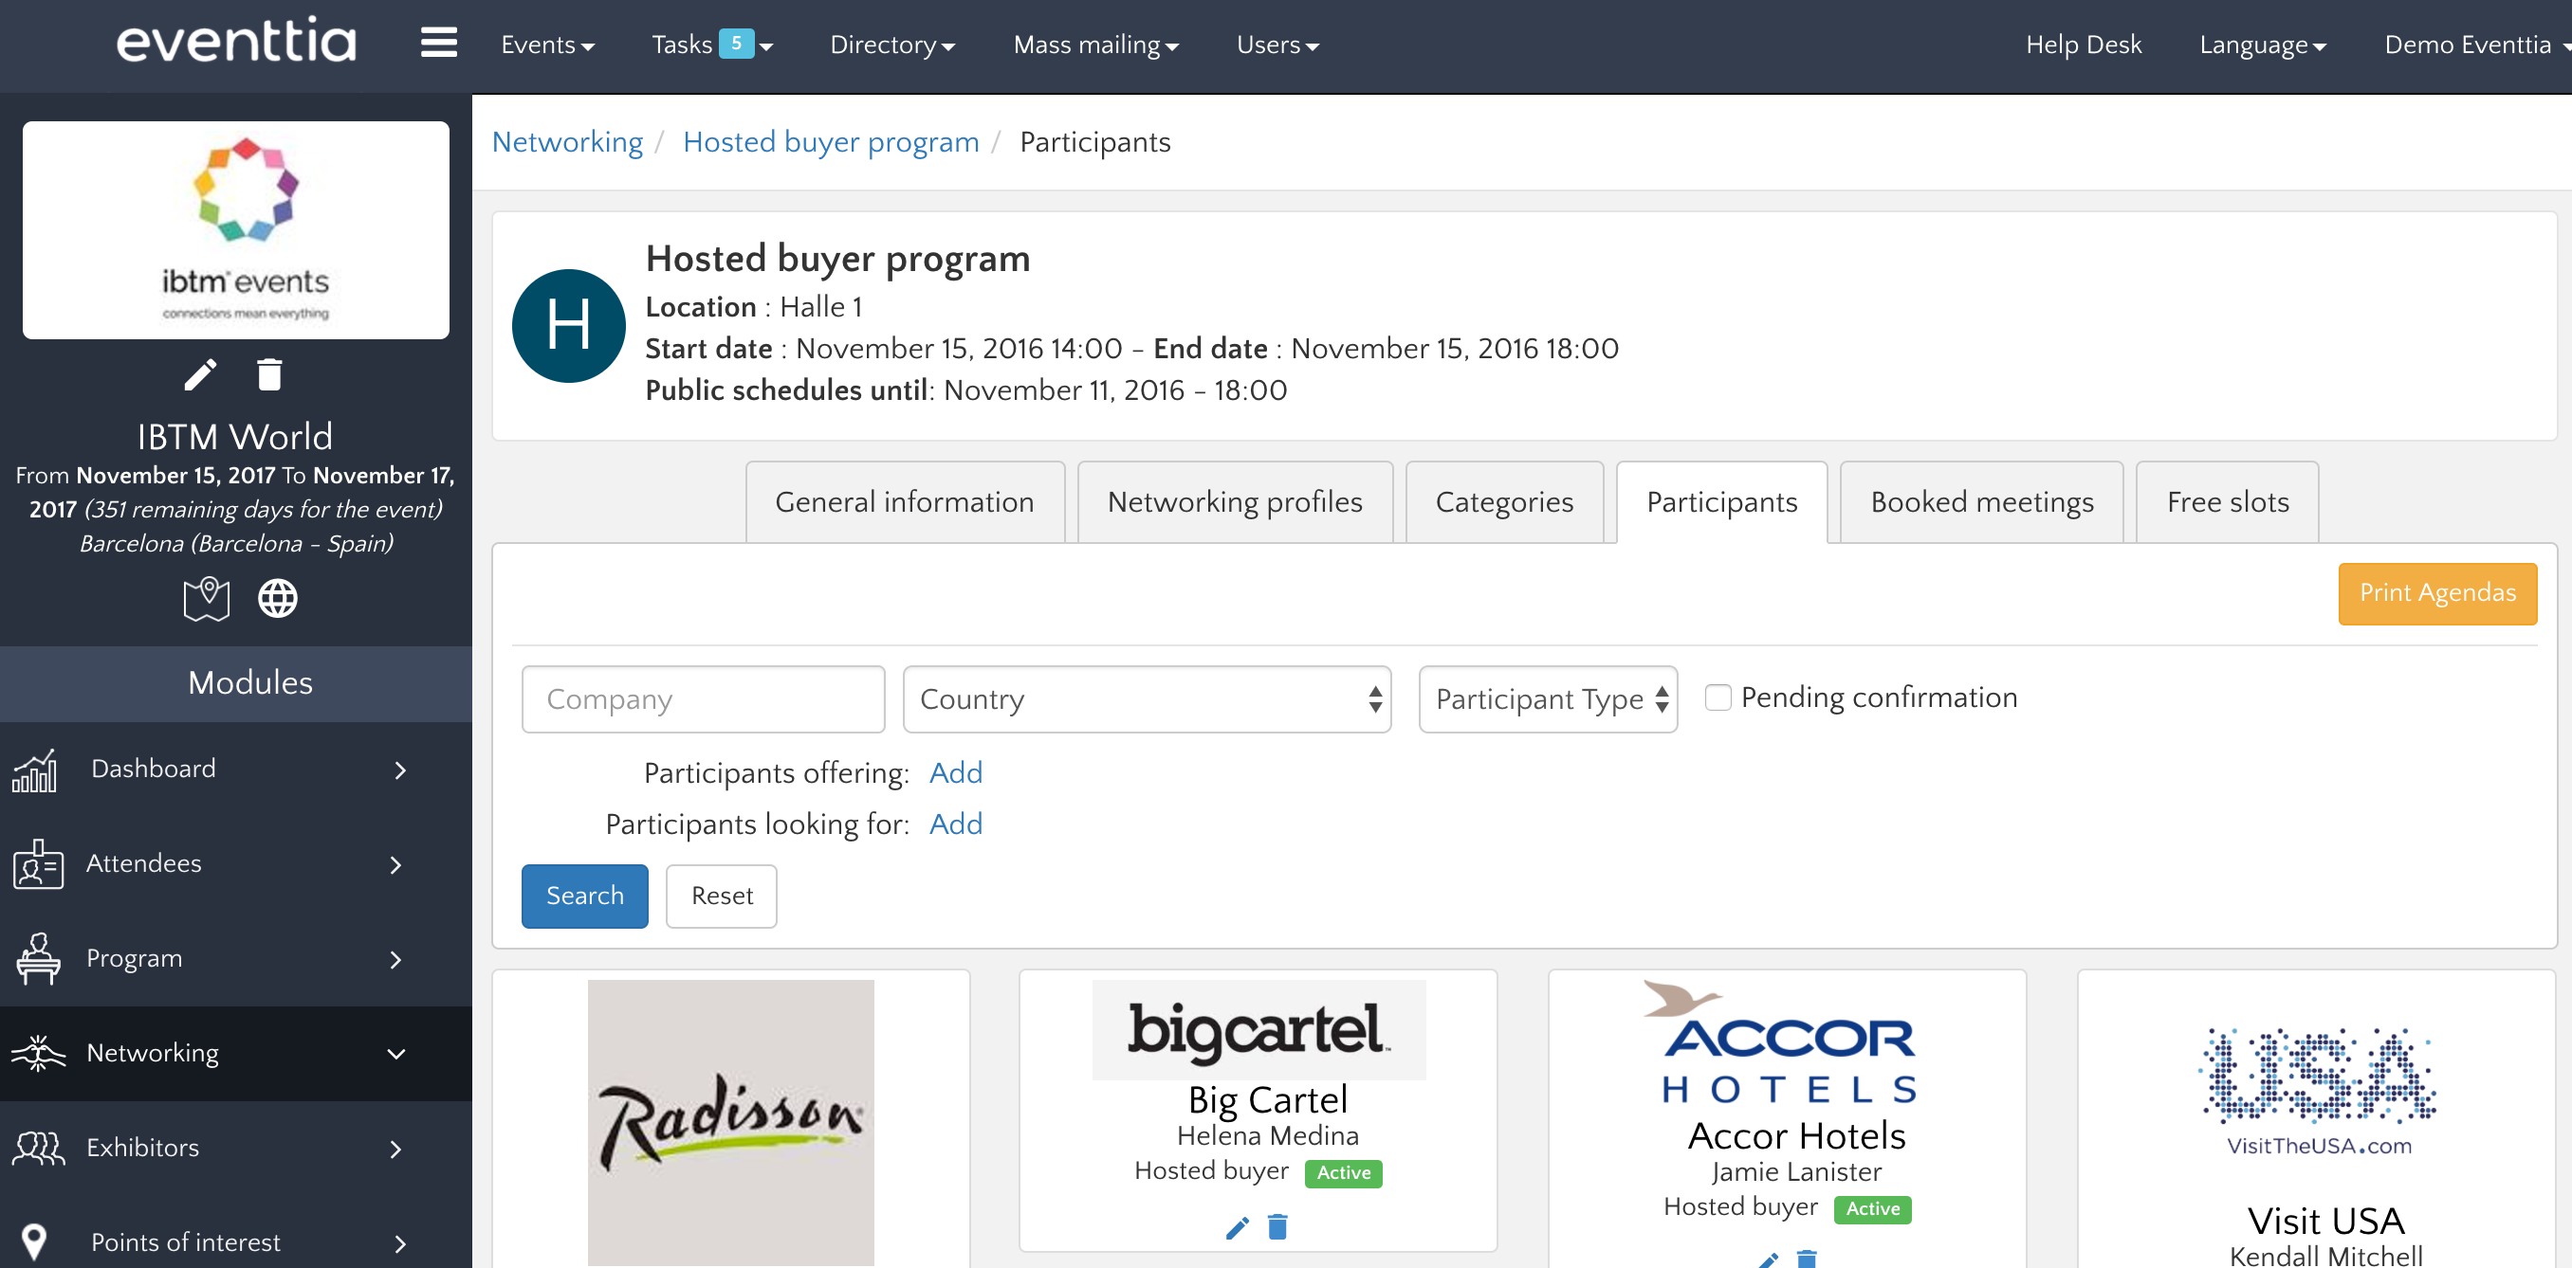Toggle the Program module expand arrow
Screen dimensions: 2572x1268
click(397, 958)
